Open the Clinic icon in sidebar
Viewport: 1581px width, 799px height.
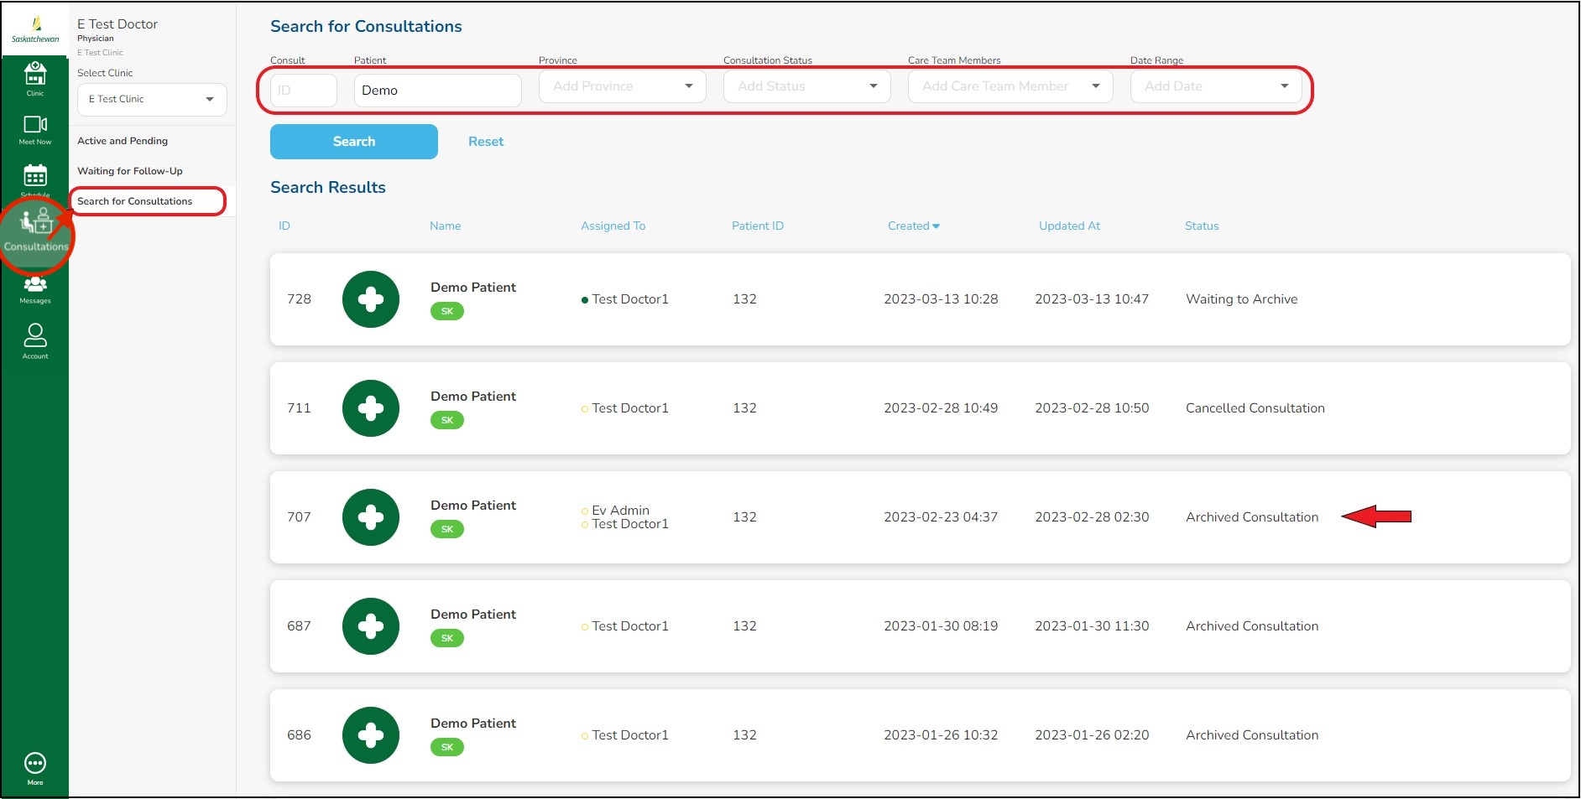coord(34,77)
